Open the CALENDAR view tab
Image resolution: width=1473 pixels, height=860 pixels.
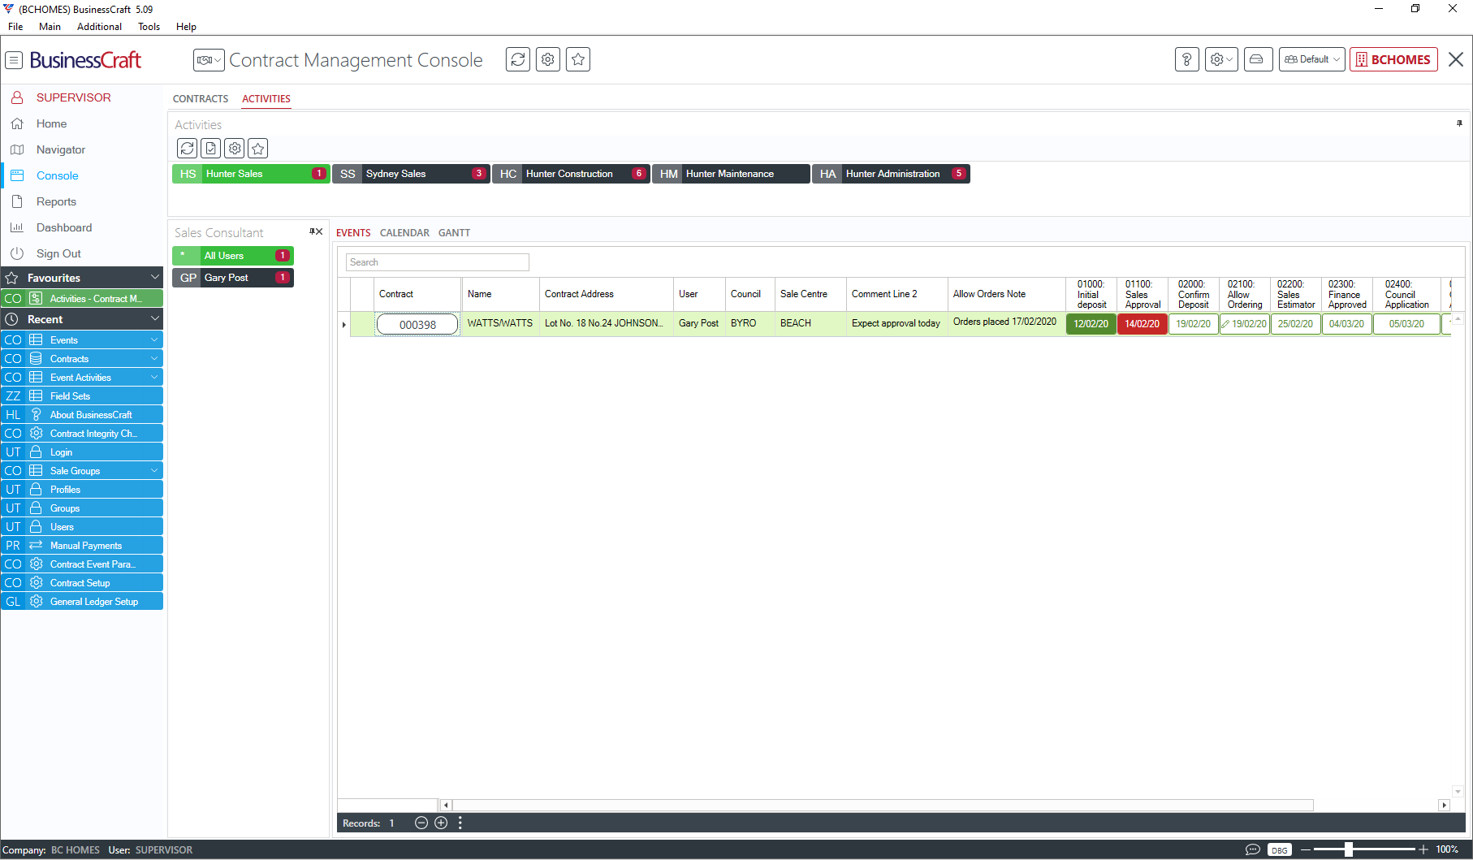click(x=404, y=233)
